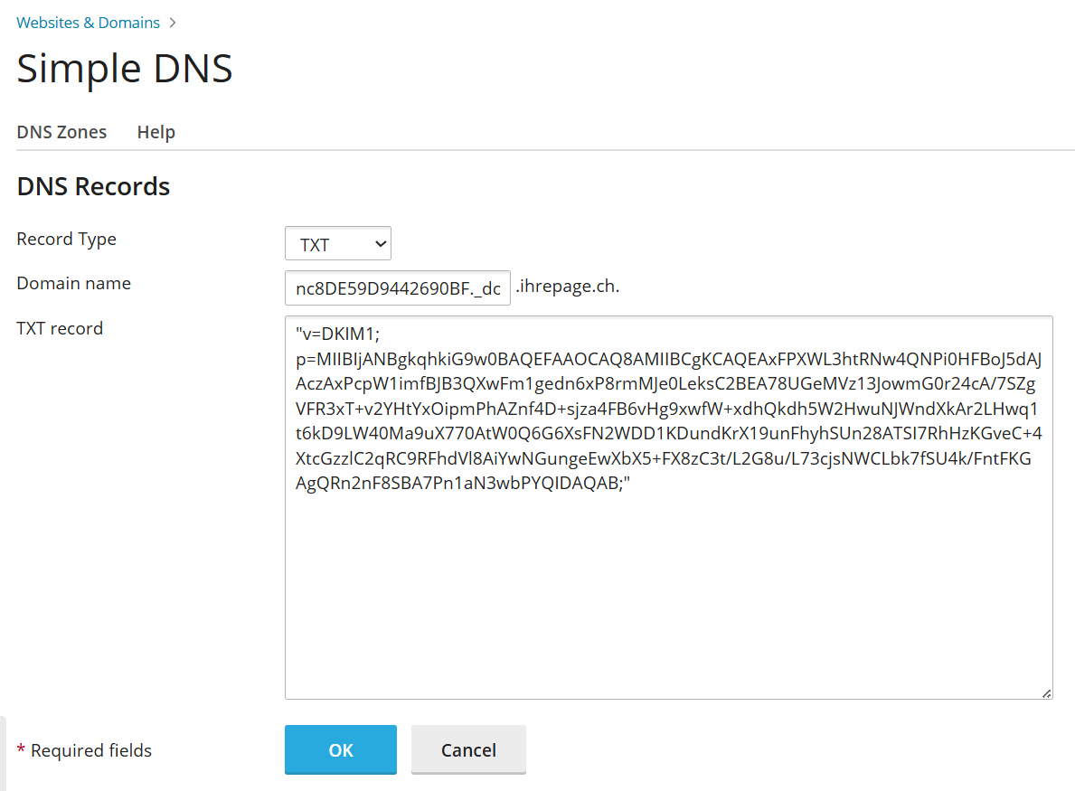This screenshot has height=791, width=1075.
Task: Go back to Websites & Domains
Action: pos(88,23)
